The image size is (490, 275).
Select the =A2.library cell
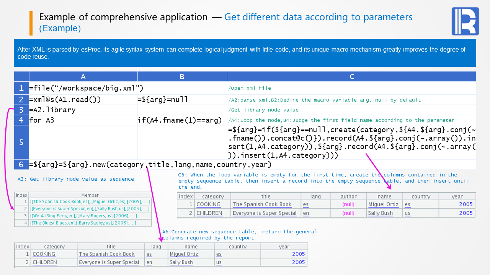83,110
